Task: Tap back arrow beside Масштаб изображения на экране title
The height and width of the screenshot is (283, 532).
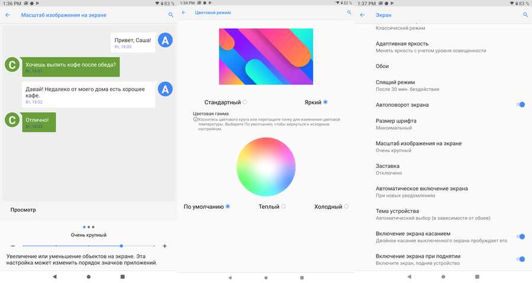Action: (8, 15)
